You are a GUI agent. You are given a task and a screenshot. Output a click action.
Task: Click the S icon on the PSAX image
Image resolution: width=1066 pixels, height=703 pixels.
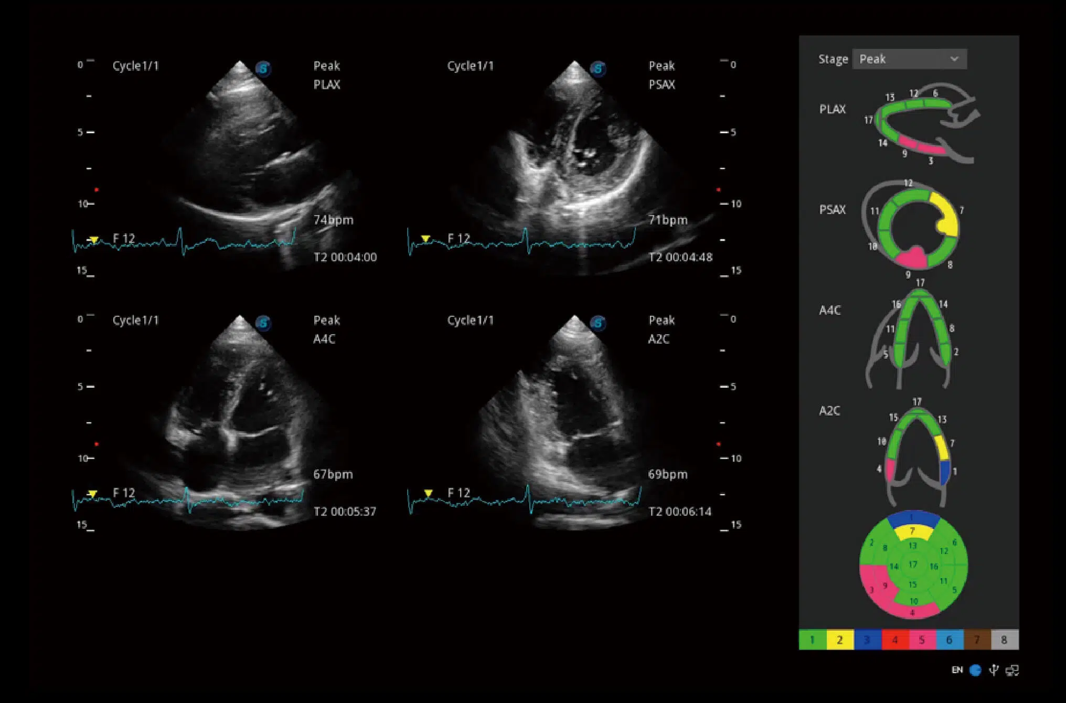pos(598,69)
